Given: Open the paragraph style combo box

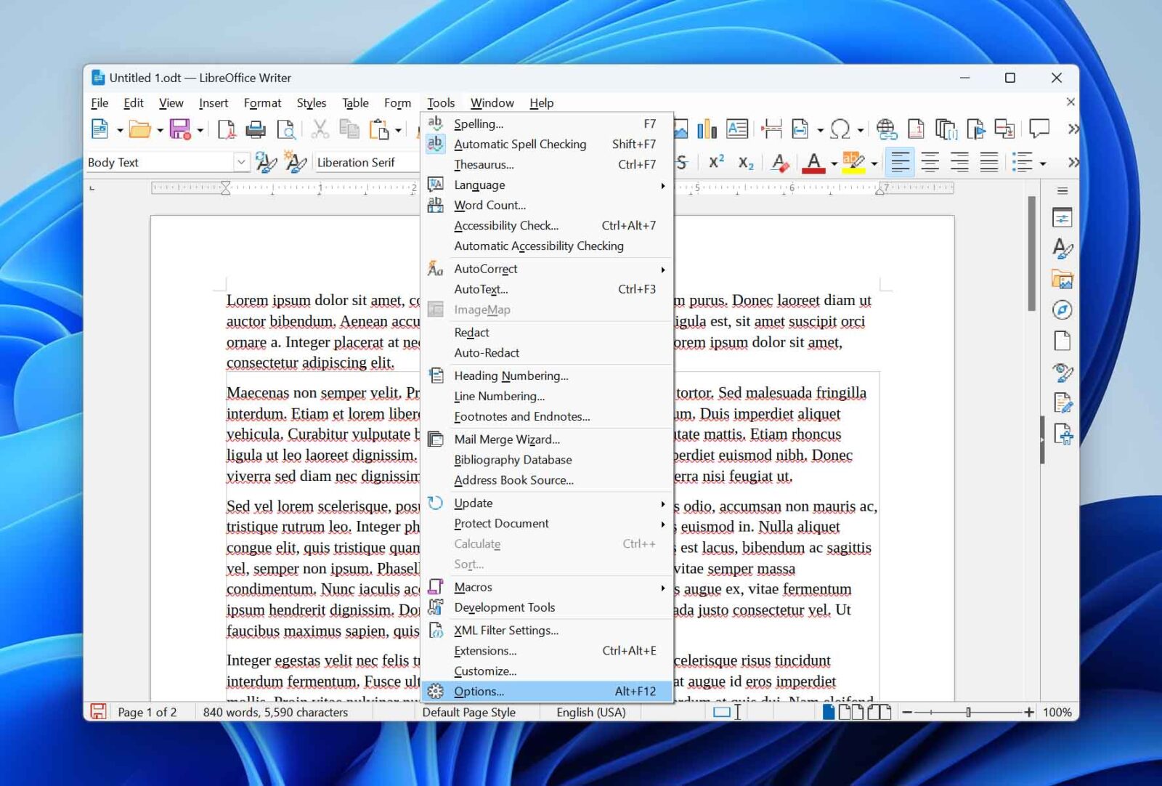Looking at the screenshot, I should [x=163, y=162].
